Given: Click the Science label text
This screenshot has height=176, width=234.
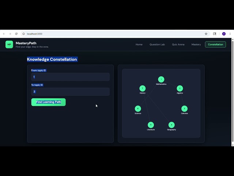Looking at the screenshot, I should pos(138,113).
